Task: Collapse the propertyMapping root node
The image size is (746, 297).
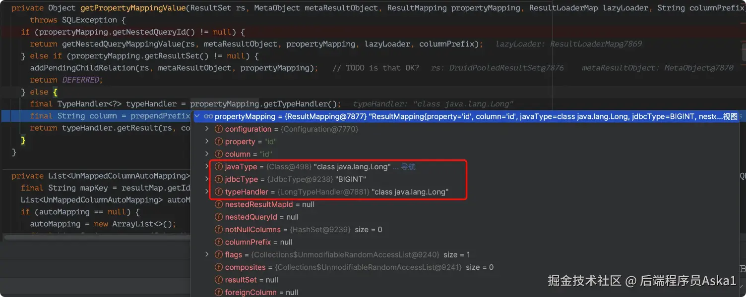Action: [197, 117]
